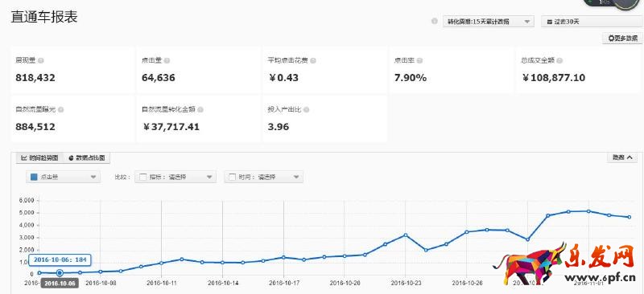The width and height of the screenshot is (644, 294).
Task: Click the help icon beside 点击量 metric
Action: (x=167, y=61)
